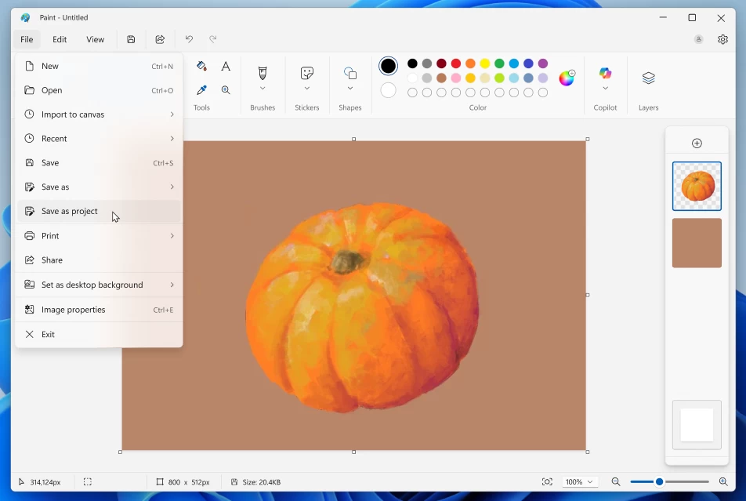The height and width of the screenshot is (501, 746).
Task: Click Set as desktop background
Action: [x=92, y=285]
